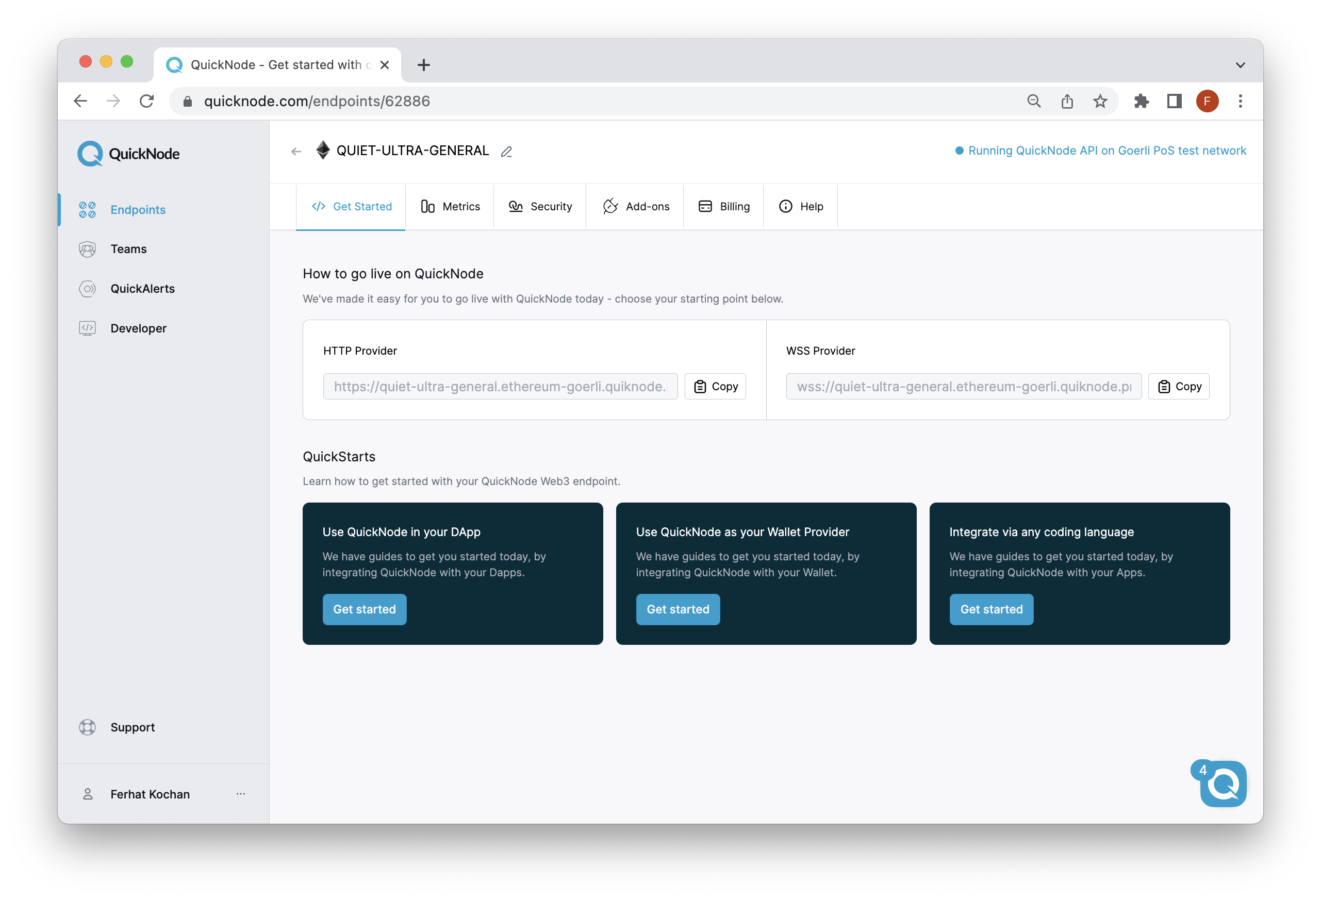Select the QuickNode browser tab
Viewport: 1321px width, 900px height.
coord(277,65)
